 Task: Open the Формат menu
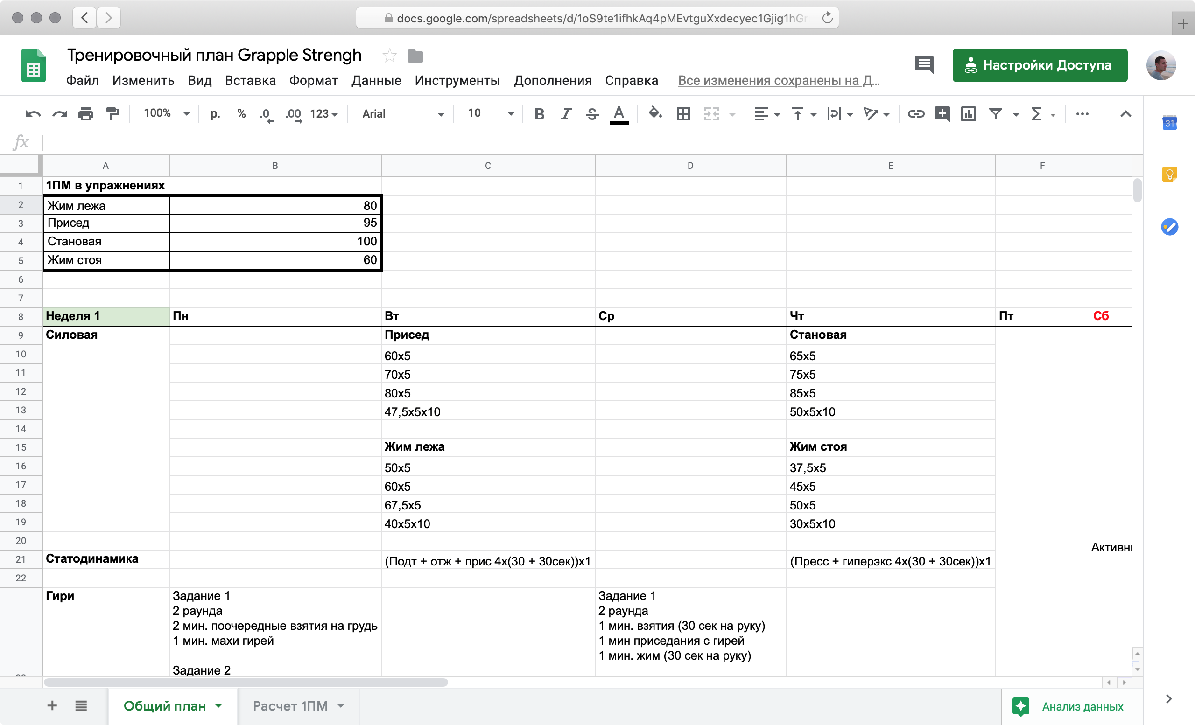[x=313, y=80]
